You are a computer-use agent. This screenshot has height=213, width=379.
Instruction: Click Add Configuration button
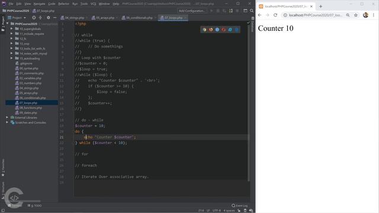point(192,11)
